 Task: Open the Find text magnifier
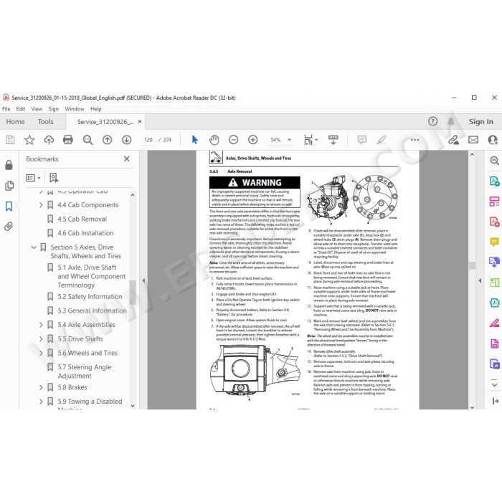[x=87, y=140]
